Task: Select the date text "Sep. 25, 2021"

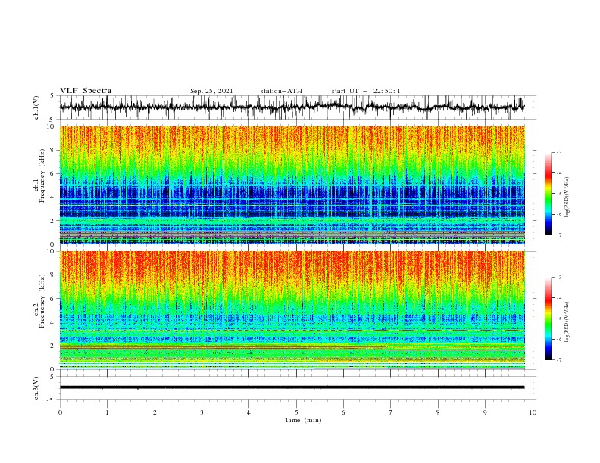Action: pyautogui.click(x=211, y=91)
